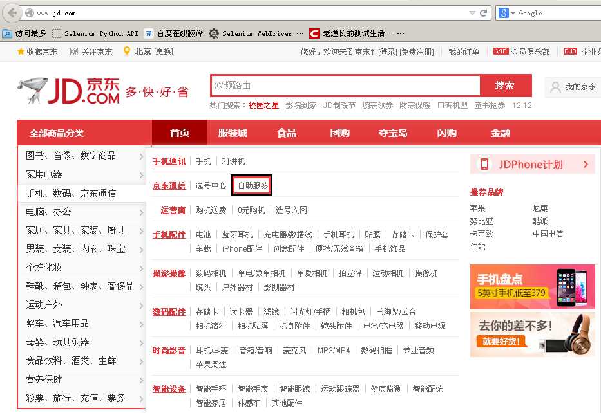Open Selenium Python API bookmark

click(95, 33)
